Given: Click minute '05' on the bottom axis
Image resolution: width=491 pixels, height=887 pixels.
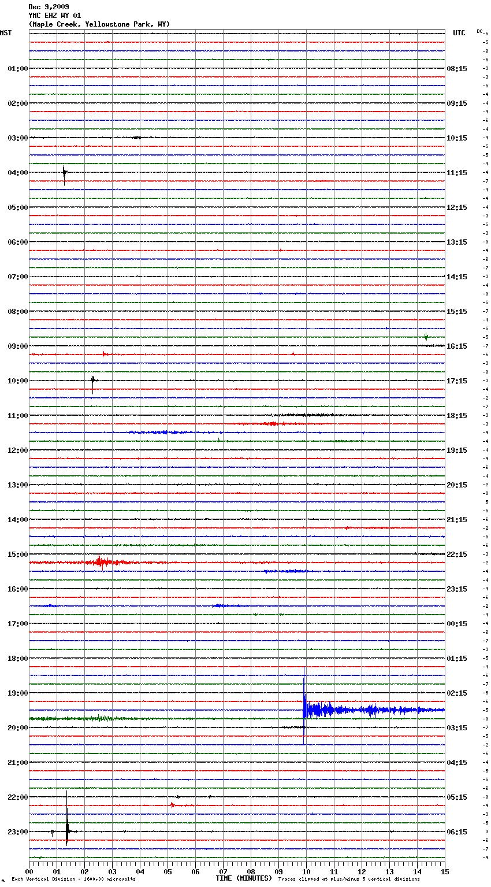Looking at the screenshot, I should (168, 871).
